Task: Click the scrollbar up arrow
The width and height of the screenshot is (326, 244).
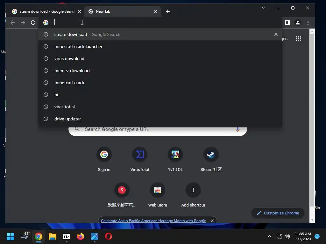Action: point(312,31)
